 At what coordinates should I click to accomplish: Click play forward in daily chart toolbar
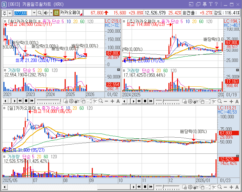pos(133,187)
